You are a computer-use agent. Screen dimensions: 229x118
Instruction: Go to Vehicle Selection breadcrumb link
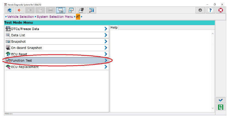(x=20, y=17)
